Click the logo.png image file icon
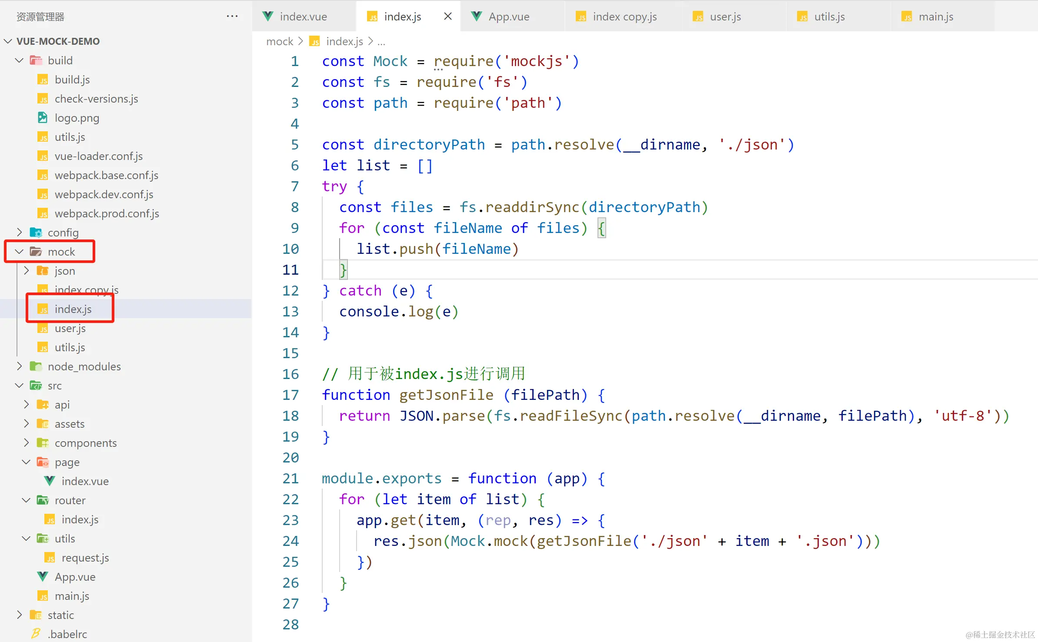The image size is (1038, 642). [43, 118]
